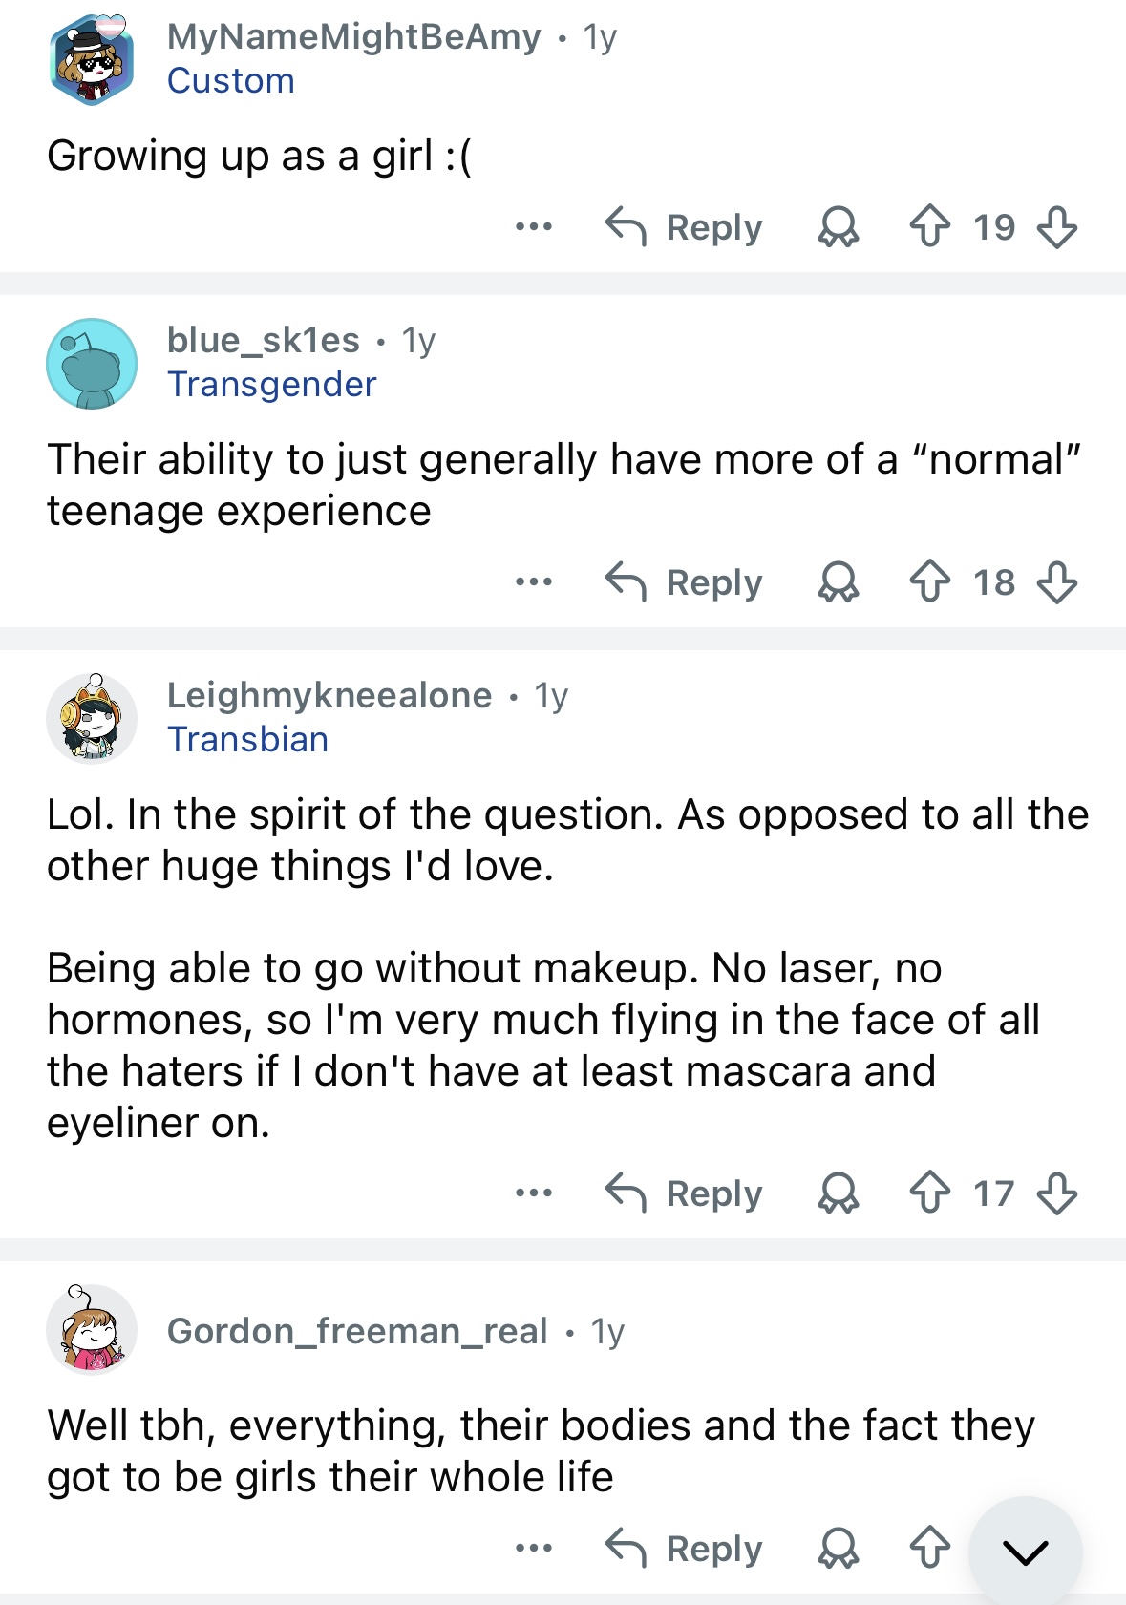Viewport: 1126px width, 1605px height.
Task: Downvote the comment with 18 points
Action: coord(1057,582)
